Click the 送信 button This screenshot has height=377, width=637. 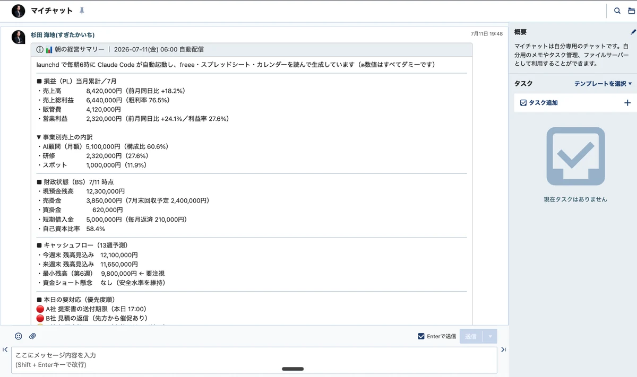[x=471, y=336]
